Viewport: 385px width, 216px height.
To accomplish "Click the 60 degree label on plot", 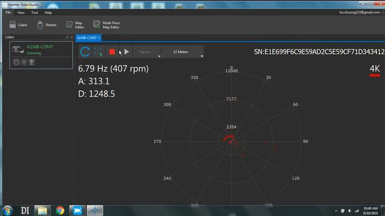I will pyautogui.click(x=295, y=104).
